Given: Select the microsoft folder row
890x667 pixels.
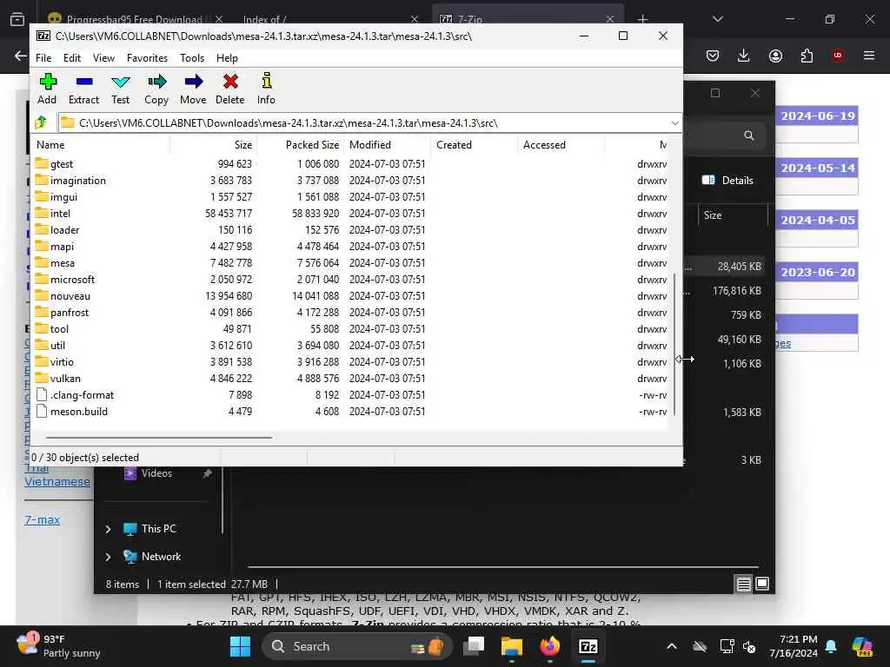Looking at the screenshot, I should tap(351, 280).
